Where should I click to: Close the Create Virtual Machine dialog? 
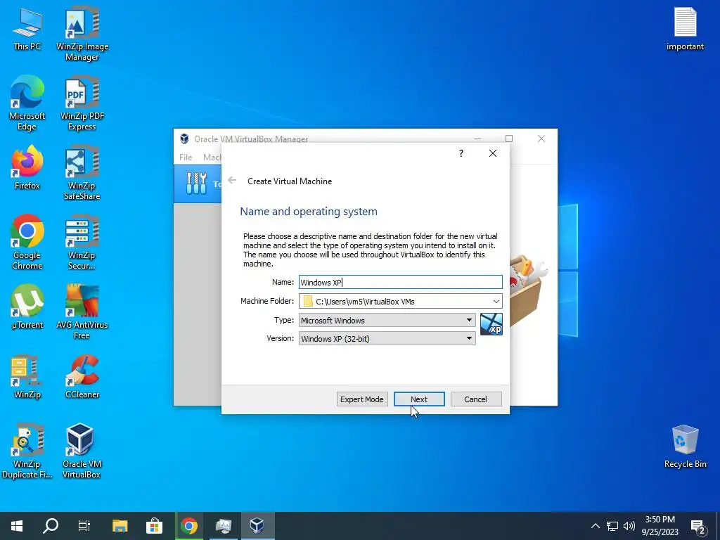[x=493, y=153]
